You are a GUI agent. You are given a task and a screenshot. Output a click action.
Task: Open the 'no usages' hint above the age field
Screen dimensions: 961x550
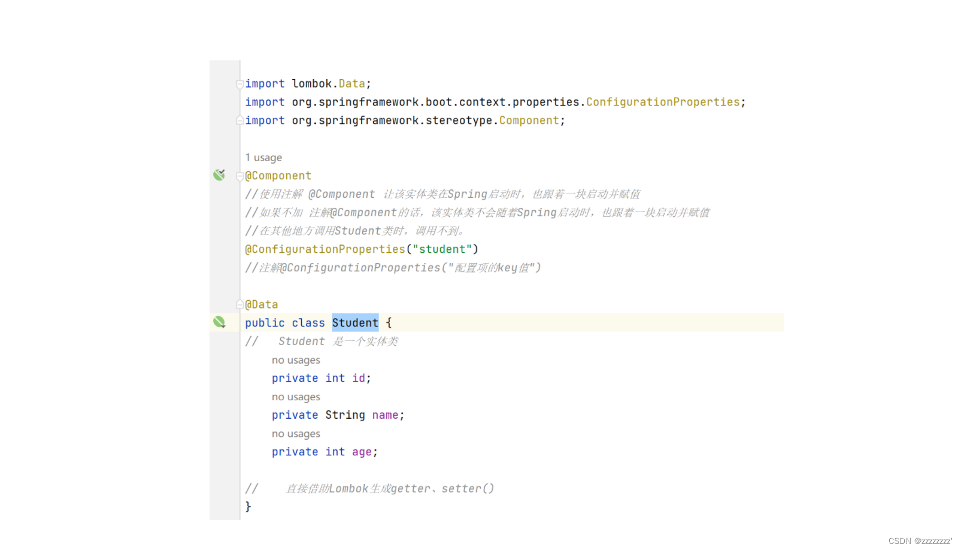296,434
